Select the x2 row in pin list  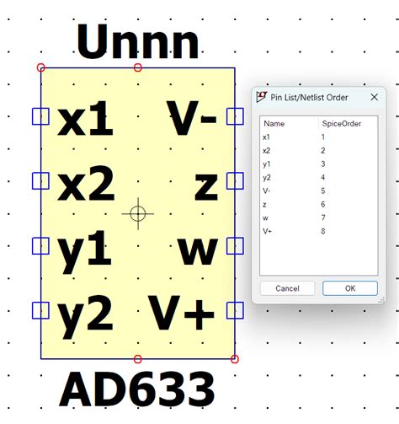[319, 151]
